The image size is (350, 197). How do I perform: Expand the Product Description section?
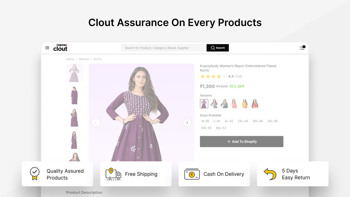point(84,192)
